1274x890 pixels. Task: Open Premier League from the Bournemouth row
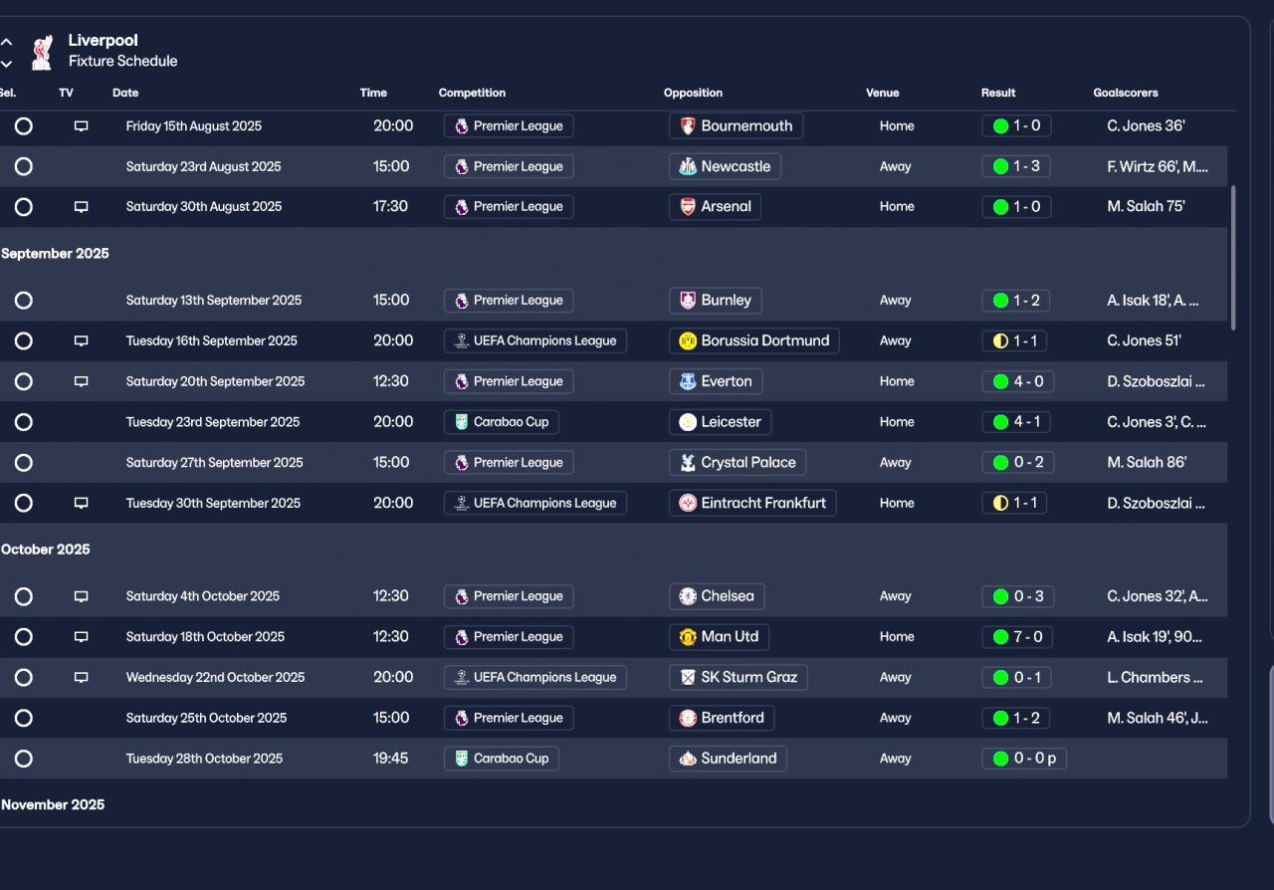509,126
